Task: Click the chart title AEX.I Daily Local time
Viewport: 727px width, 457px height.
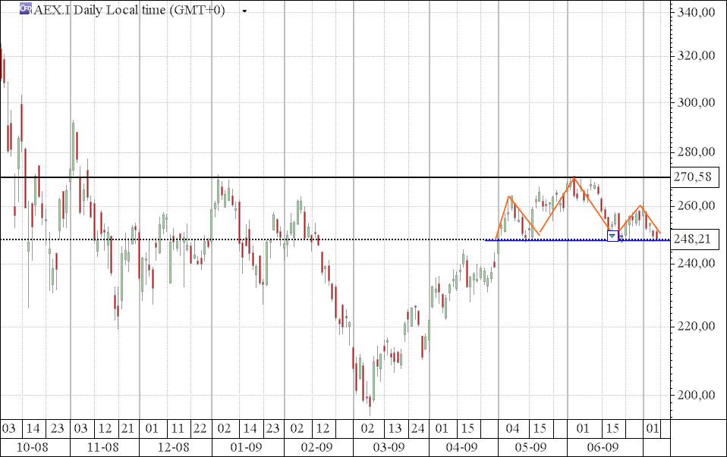Action: click(129, 10)
